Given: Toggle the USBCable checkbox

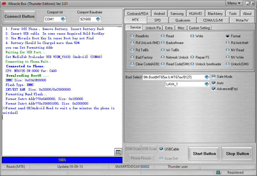Looking at the screenshot, I should pos(161,149).
